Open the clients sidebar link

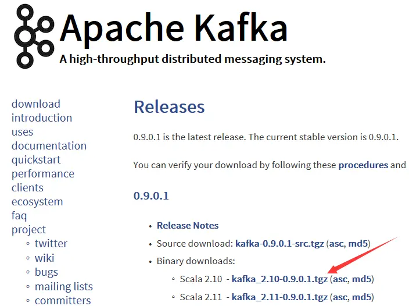pos(27,188)
